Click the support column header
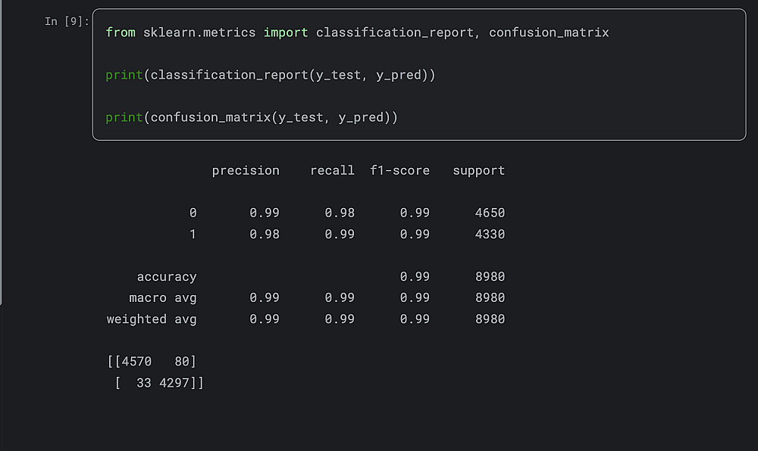The height and width of the screenshot is (451, 758). pyautogui.click(x=478, y=170)
